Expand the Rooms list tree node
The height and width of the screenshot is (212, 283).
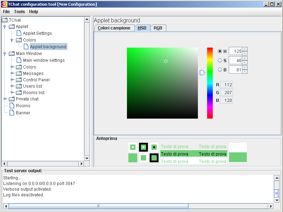(12, 92)
